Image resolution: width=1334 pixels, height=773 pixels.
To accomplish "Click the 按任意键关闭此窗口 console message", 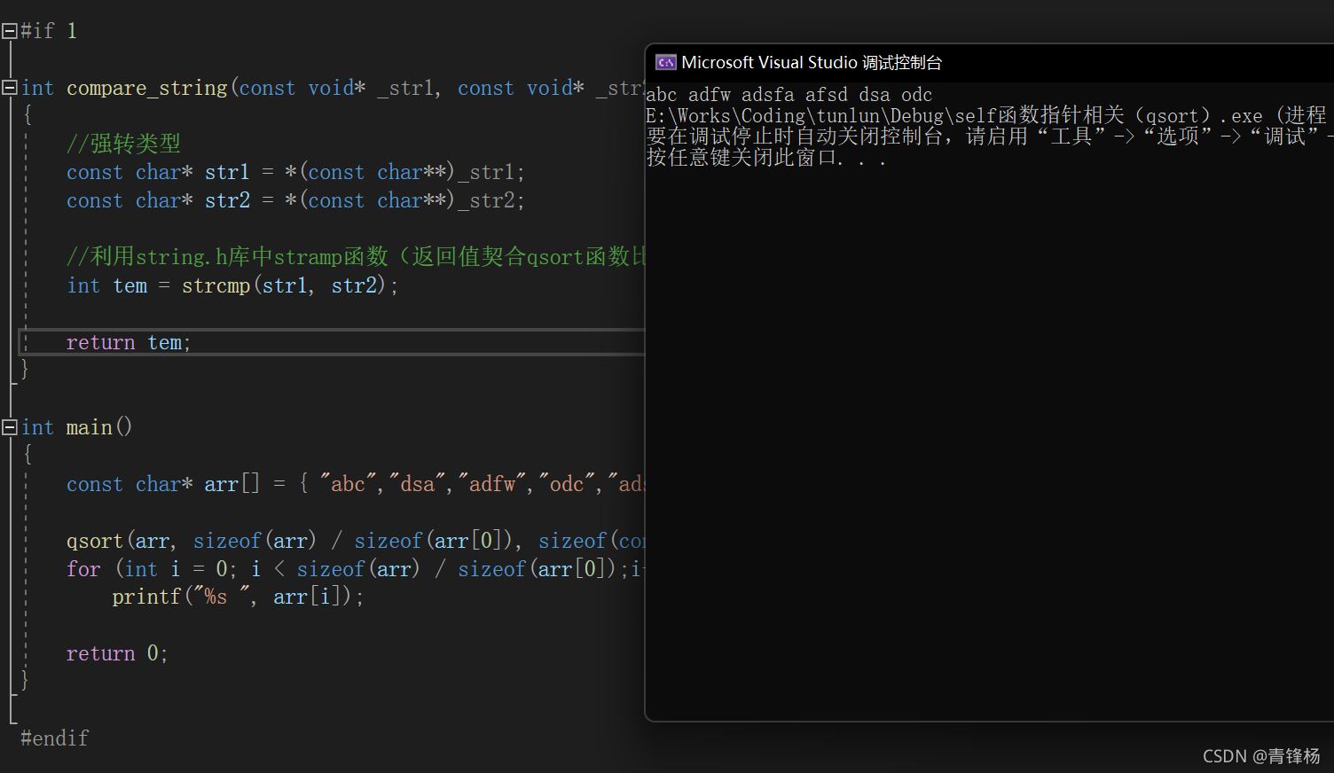I will (765, 159).
